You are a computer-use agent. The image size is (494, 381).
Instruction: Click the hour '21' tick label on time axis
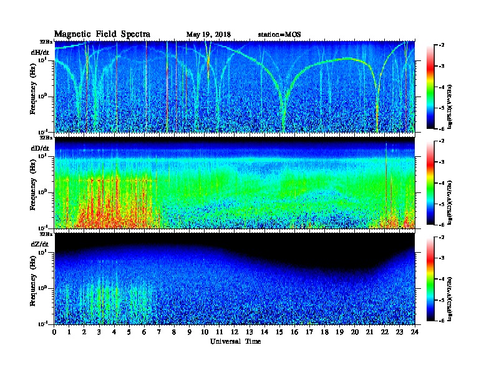click(x=370, y=332)
